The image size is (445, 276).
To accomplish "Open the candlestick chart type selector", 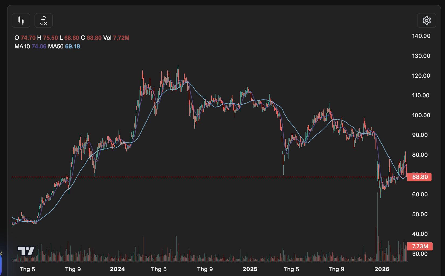I will coord(21,20).
